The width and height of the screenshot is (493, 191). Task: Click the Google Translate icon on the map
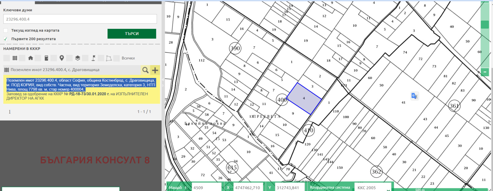tap(414, 96)
